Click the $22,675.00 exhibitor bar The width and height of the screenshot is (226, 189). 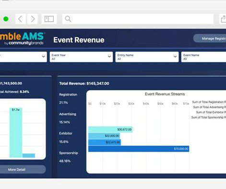pos(105,142)
